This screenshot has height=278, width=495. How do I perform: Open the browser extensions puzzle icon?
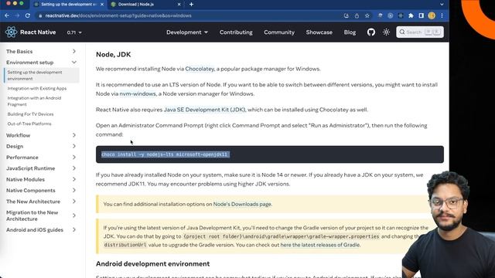point(411,15)
